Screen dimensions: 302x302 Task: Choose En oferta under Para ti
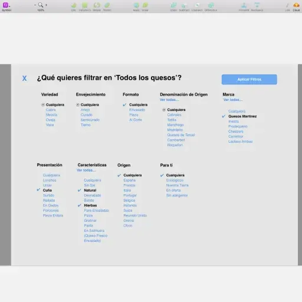173,190
